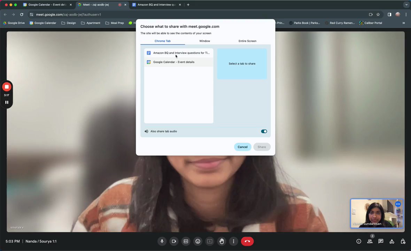Leave call with red hang-up button
The image size is (411, 251).
[x=247, y=241]
